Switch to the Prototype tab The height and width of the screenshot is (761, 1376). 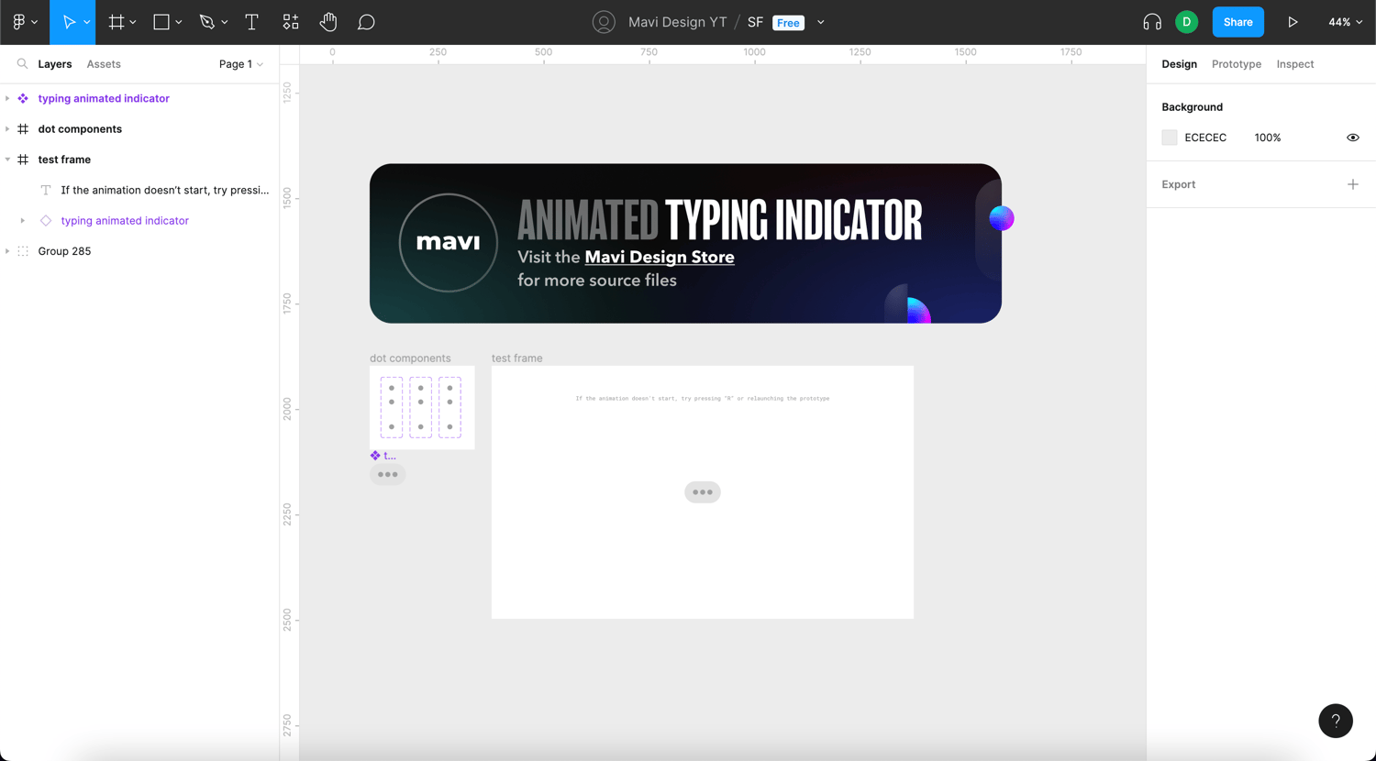(1237, 64)
